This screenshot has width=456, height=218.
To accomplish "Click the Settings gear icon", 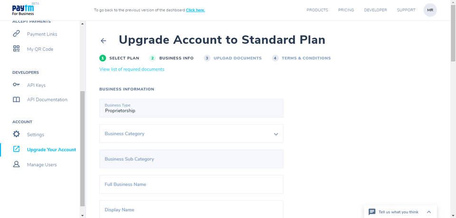I will (17, 135).
